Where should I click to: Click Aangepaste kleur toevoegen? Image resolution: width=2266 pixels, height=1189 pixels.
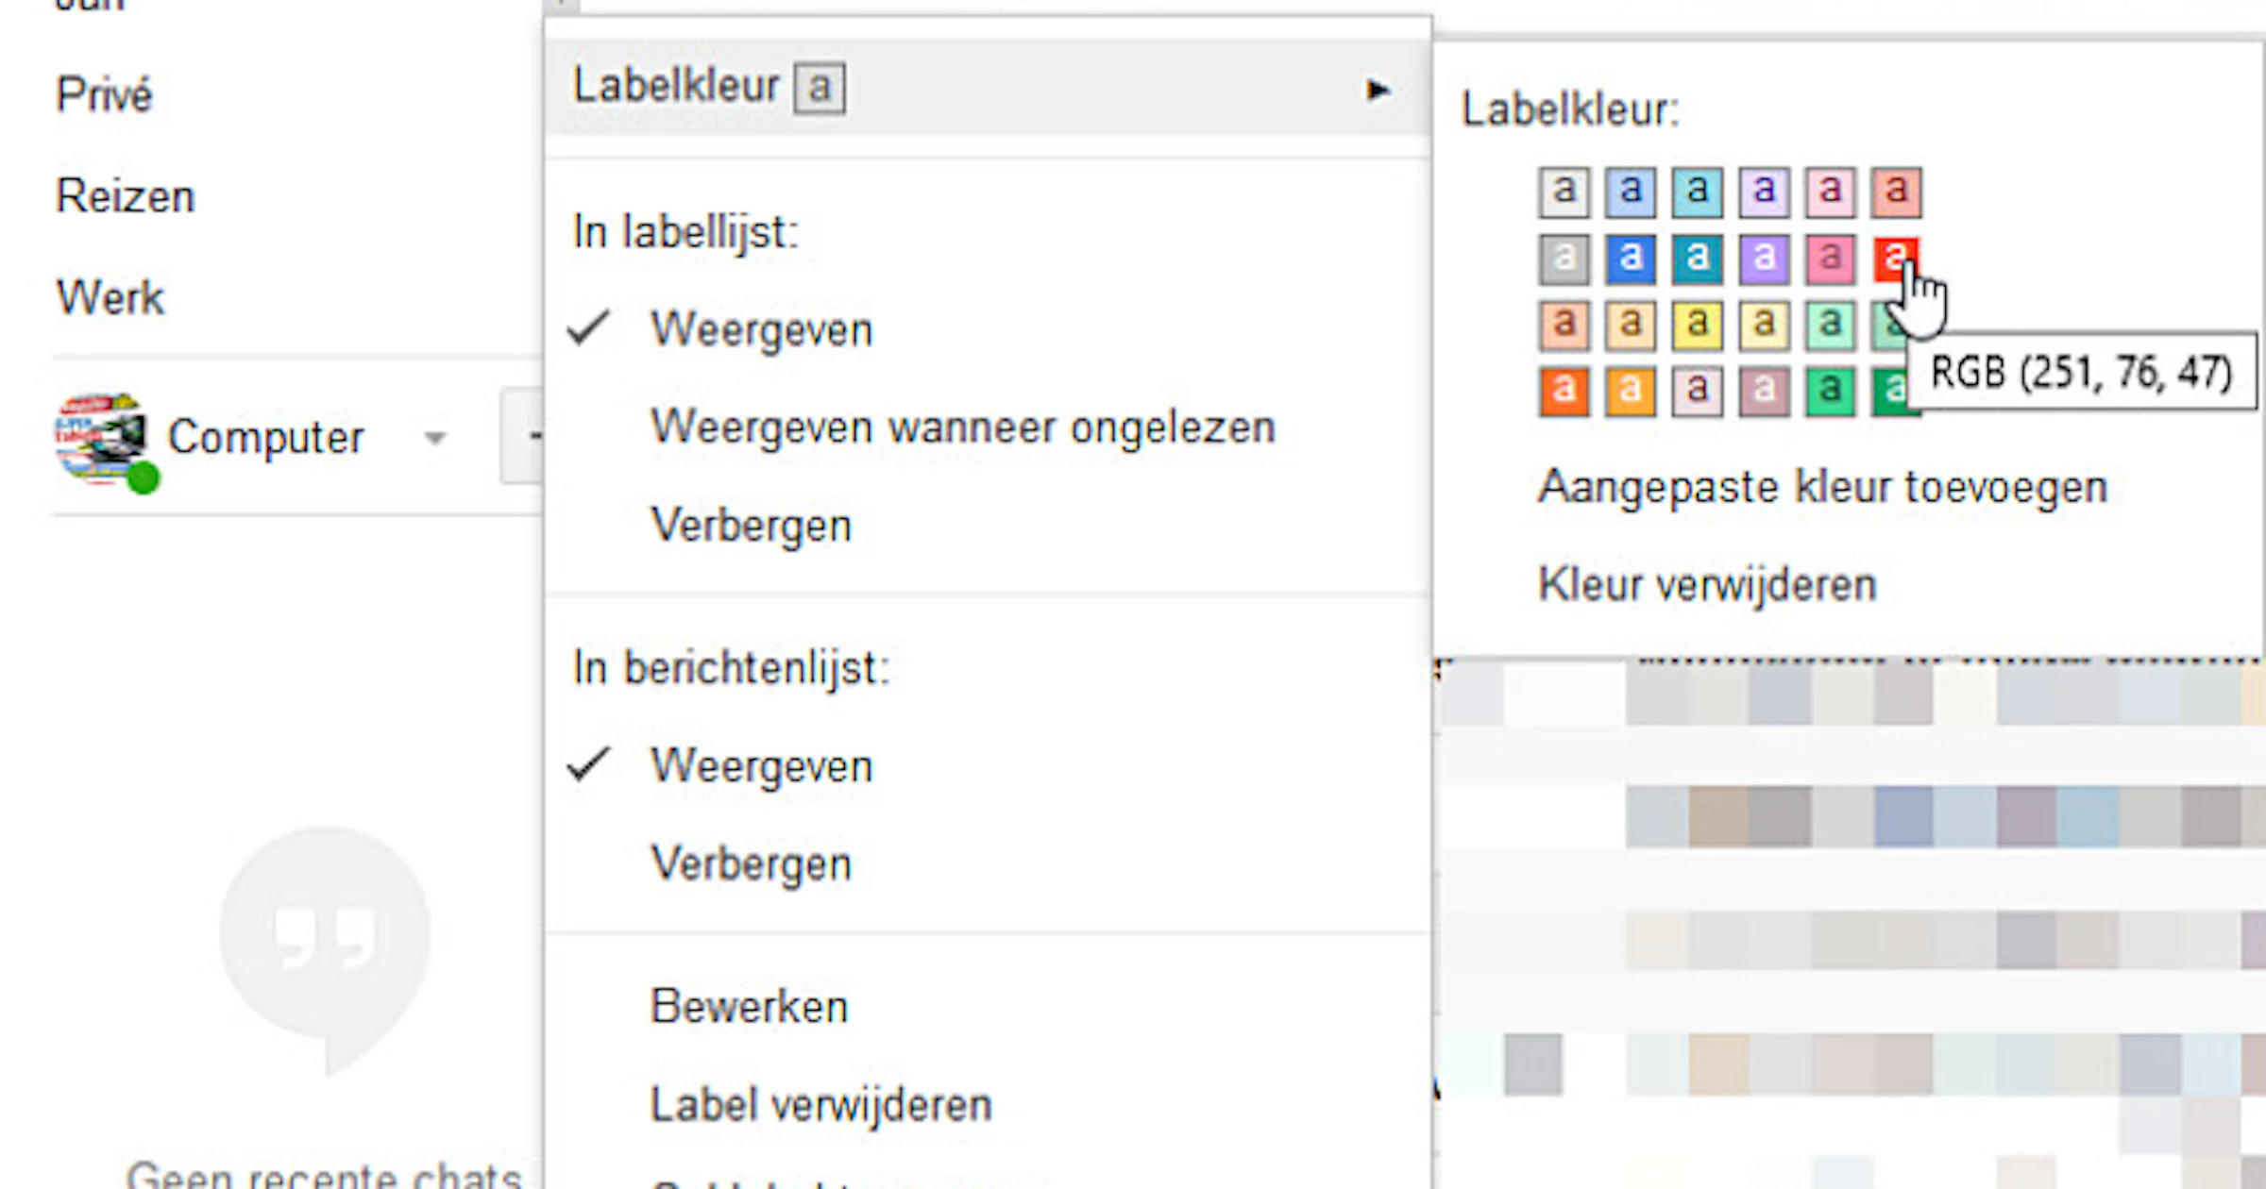pos(1822,488)
